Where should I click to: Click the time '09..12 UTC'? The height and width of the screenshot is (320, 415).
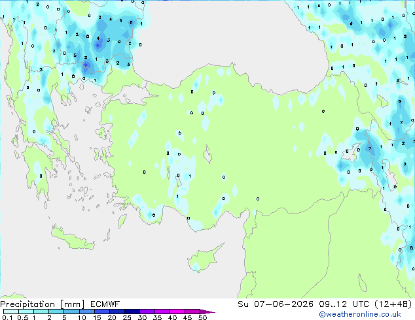pos(344,304)
